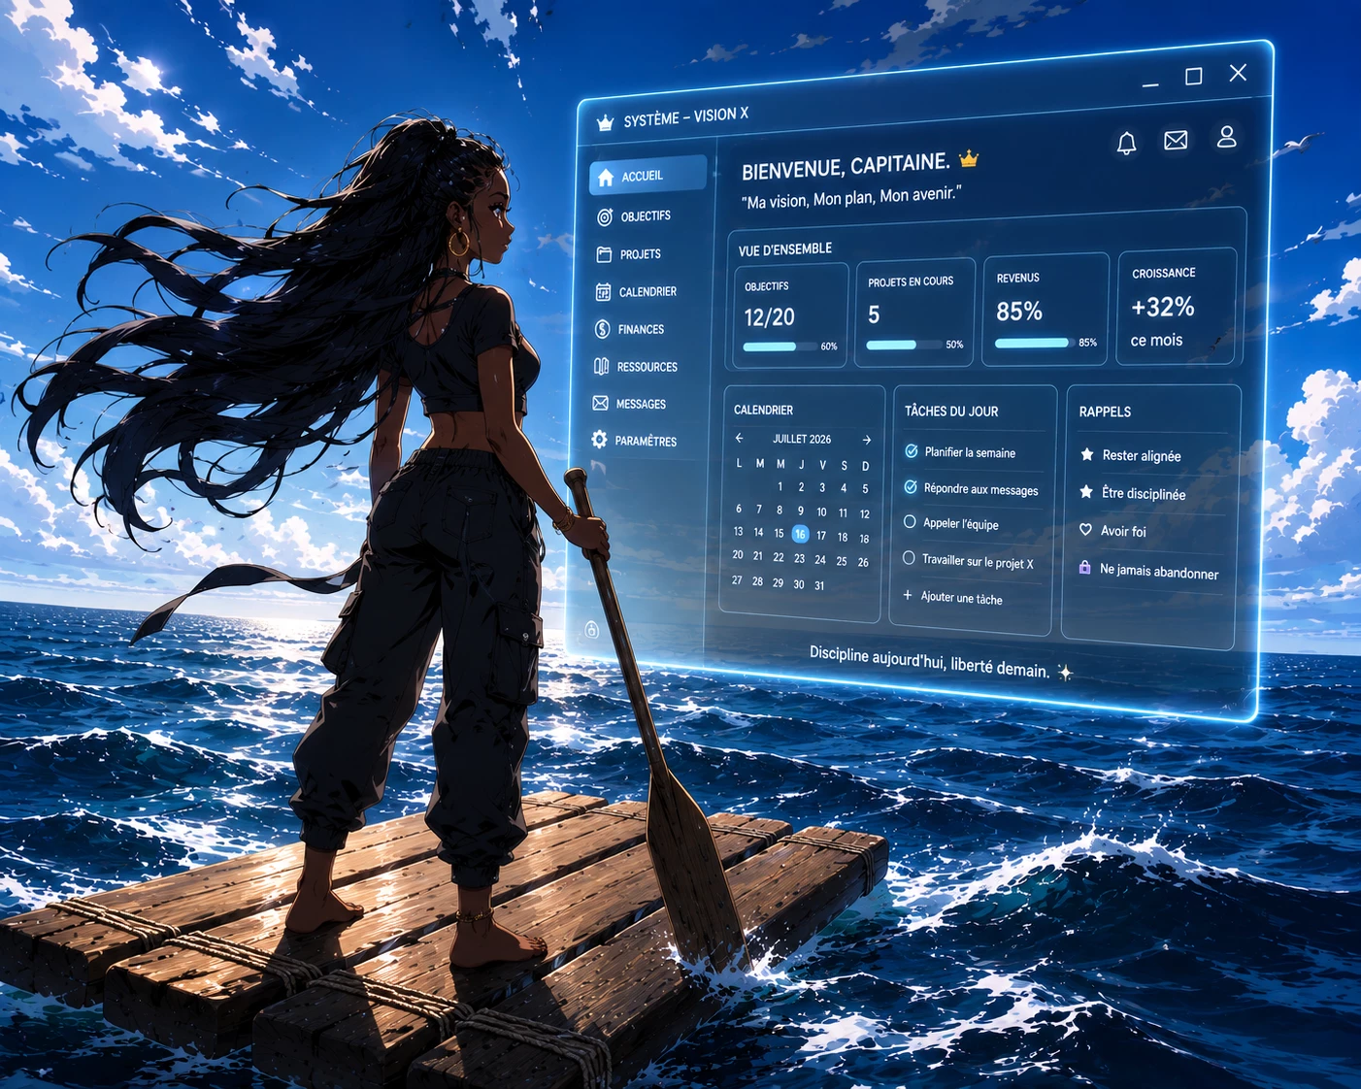Click the crown logo beside Système – Vision X
The height and width of the screenshot is (1089, 1361).
click(606, 122)
